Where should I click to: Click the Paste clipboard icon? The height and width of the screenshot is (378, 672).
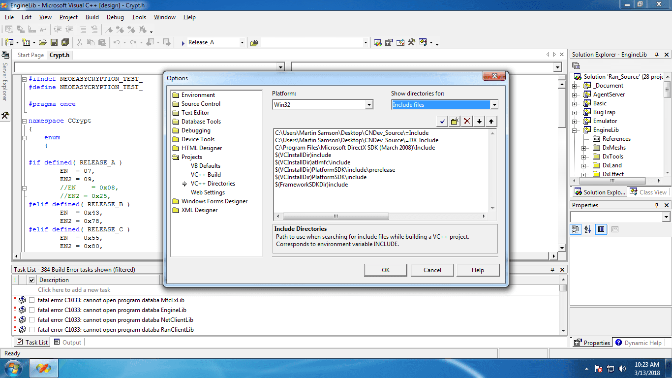pos(102,42)
